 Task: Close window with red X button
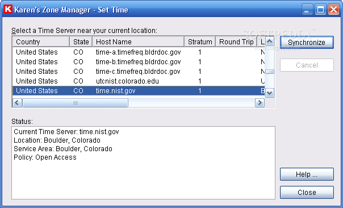(x=333, y=10)
